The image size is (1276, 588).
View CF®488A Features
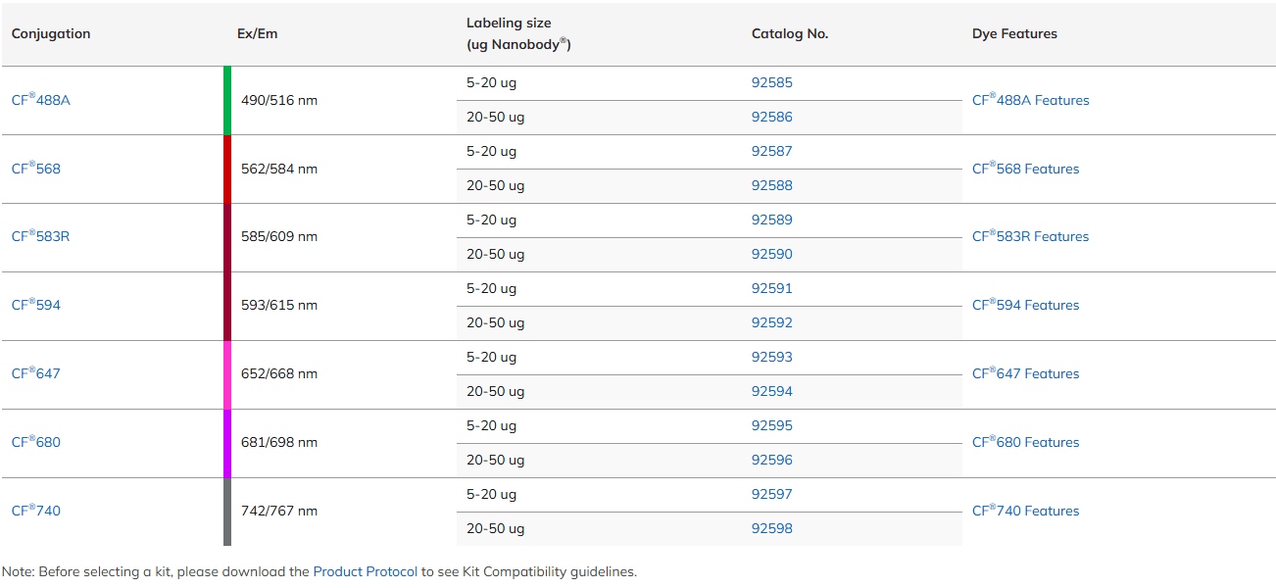pos(1030,99)
